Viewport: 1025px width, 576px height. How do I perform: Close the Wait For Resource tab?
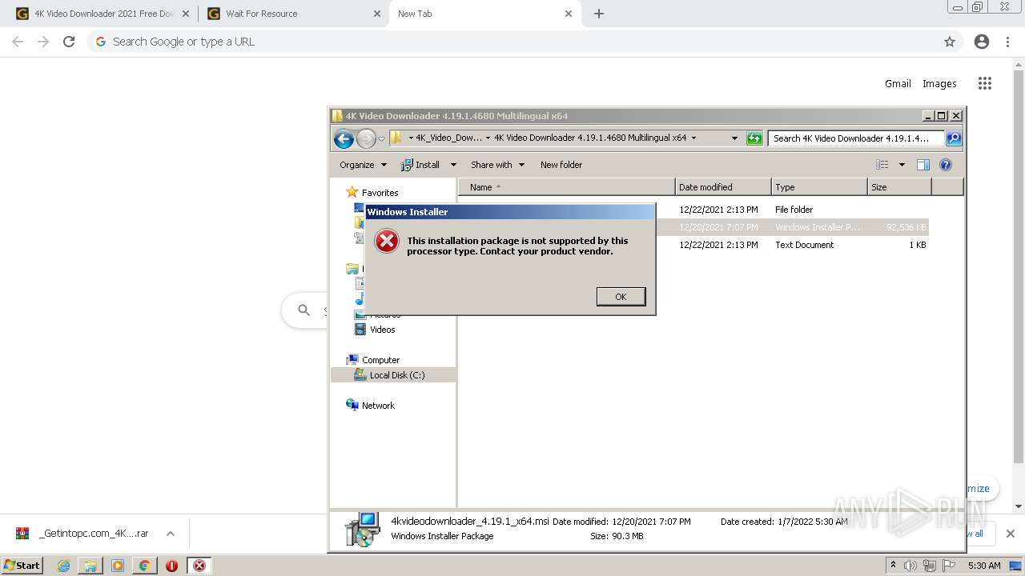377,14
